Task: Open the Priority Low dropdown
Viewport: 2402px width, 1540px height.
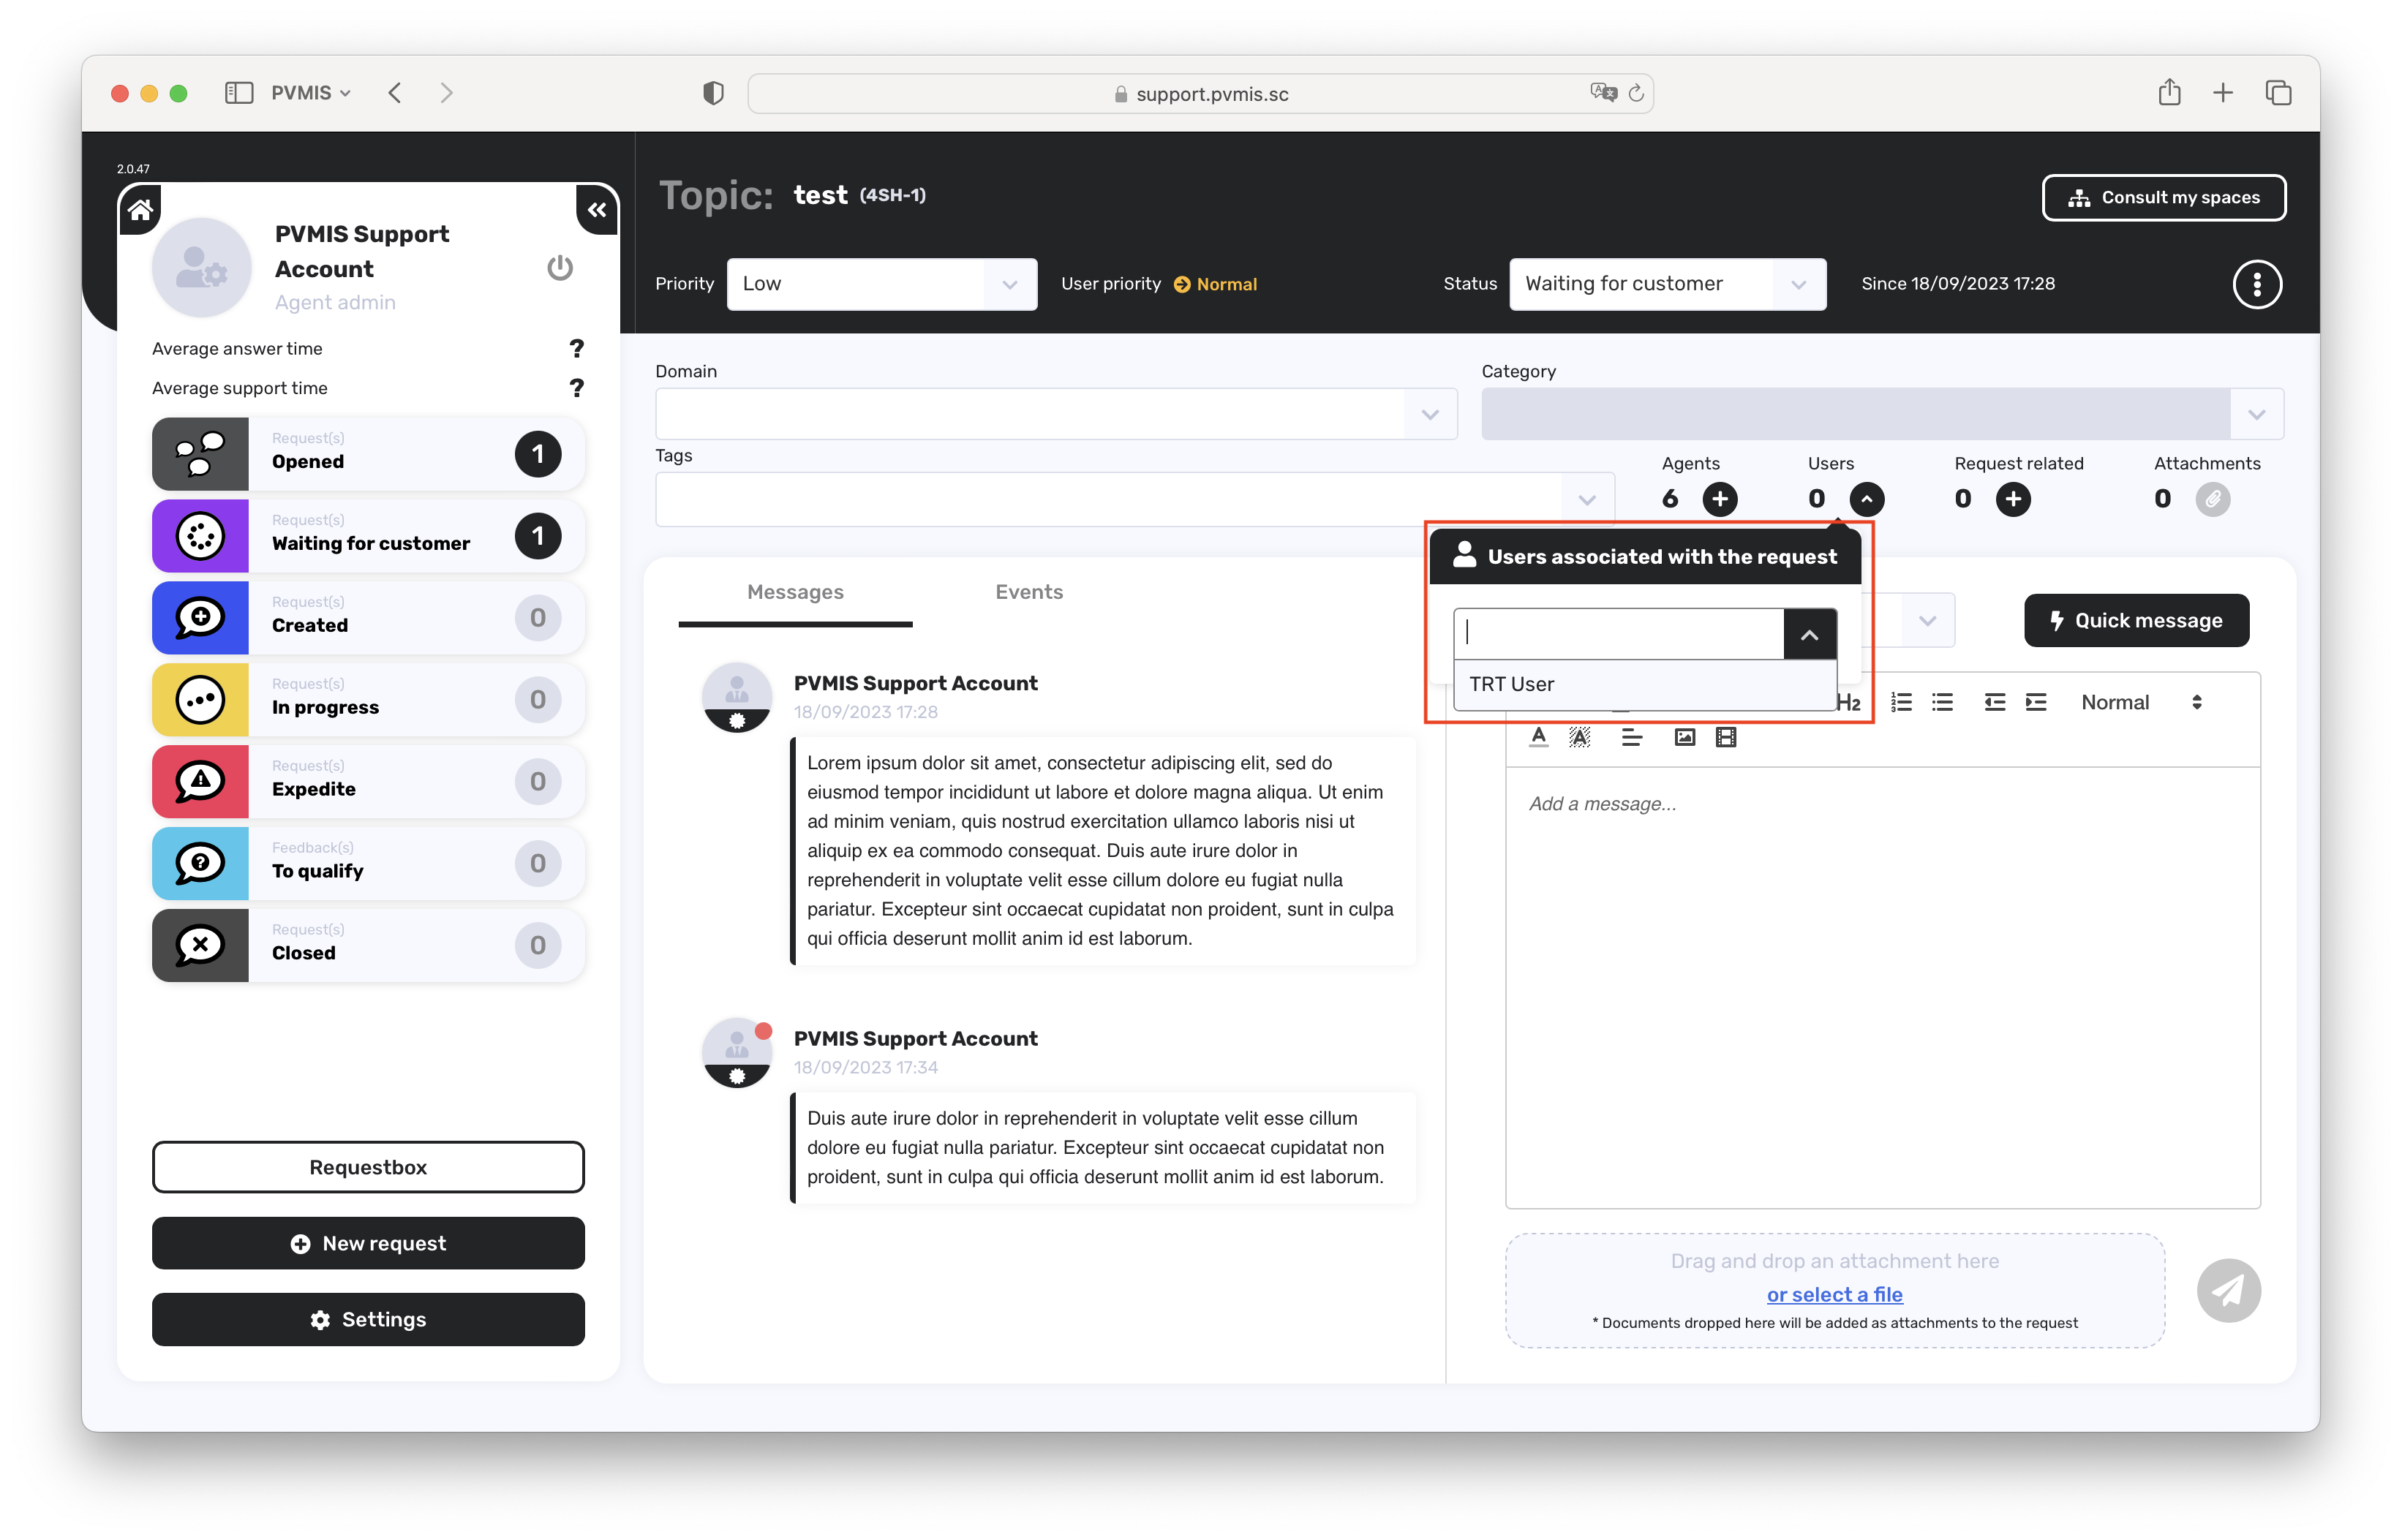Action: coord(881,284)
